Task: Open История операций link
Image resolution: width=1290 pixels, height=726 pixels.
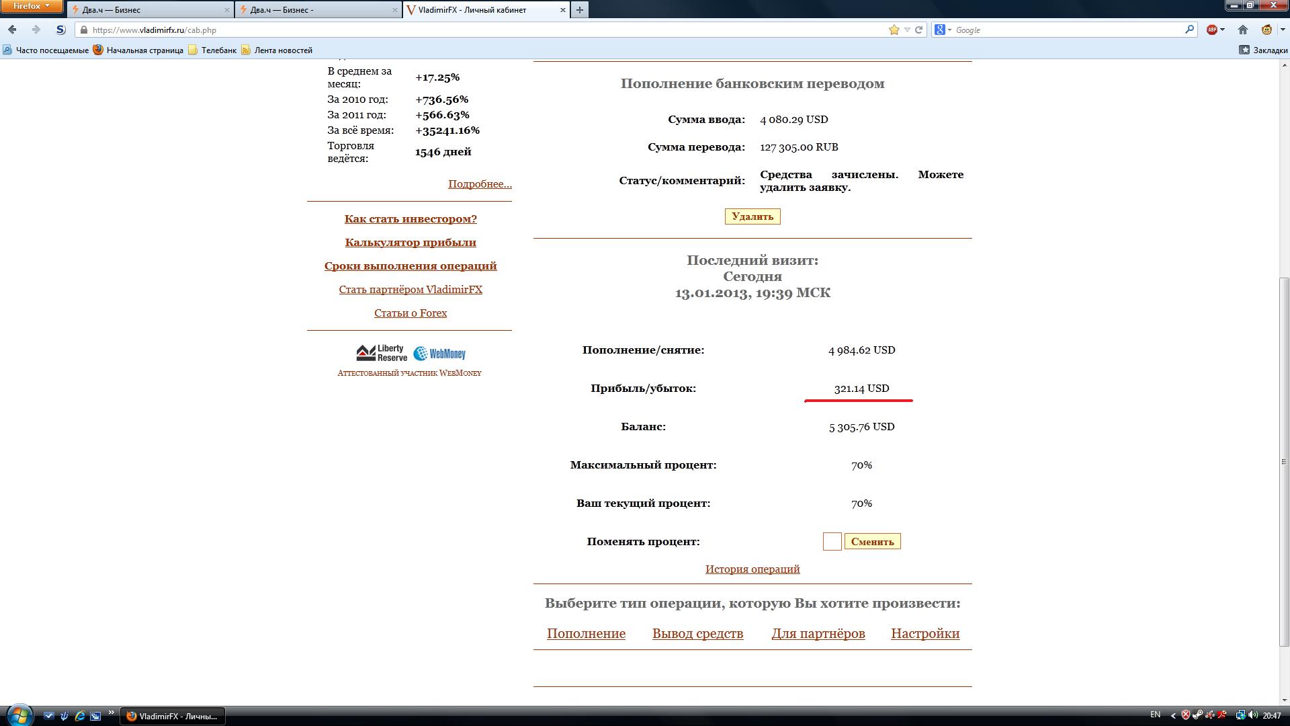Action: pyautogui.click(x=752, y=569)
